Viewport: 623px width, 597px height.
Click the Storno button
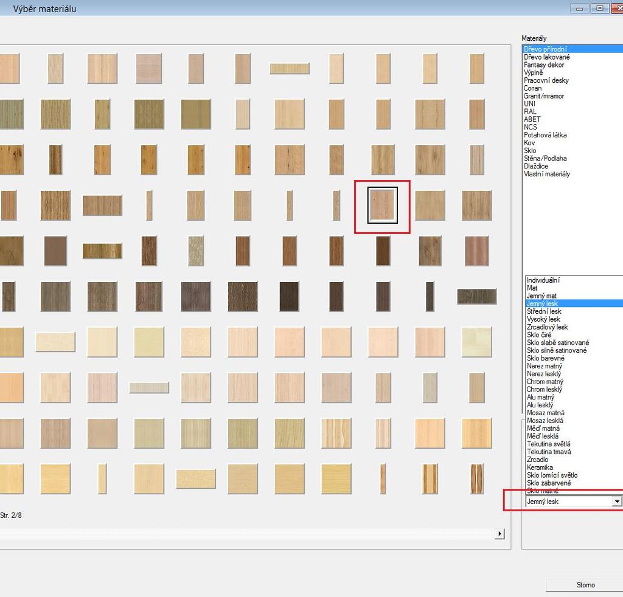click(x=585, y=585)
